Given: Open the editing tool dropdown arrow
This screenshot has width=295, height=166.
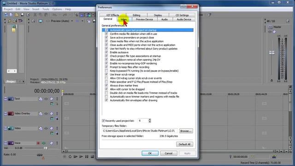Looking at the screenshot, I should tap(93, 15).
